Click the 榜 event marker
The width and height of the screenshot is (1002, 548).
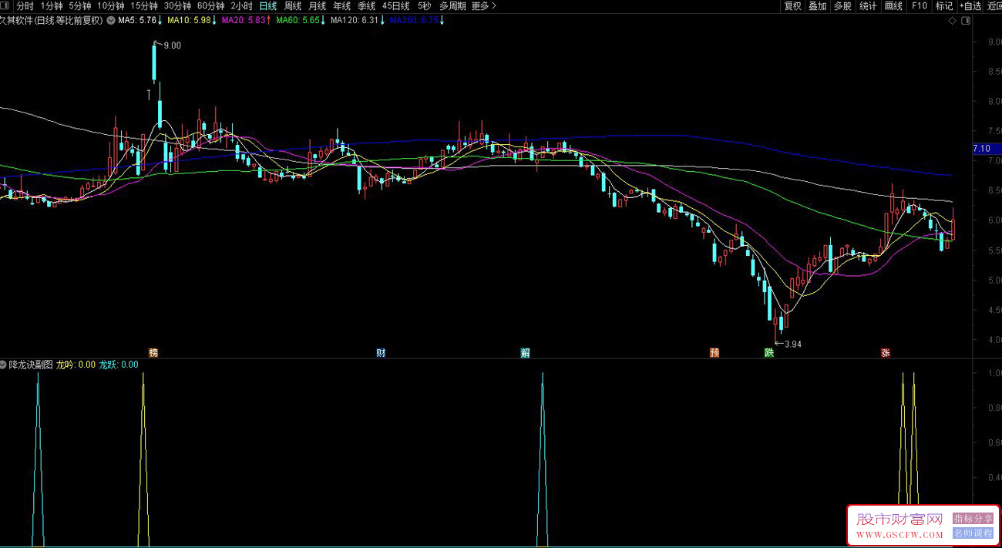tap(153, 353)
